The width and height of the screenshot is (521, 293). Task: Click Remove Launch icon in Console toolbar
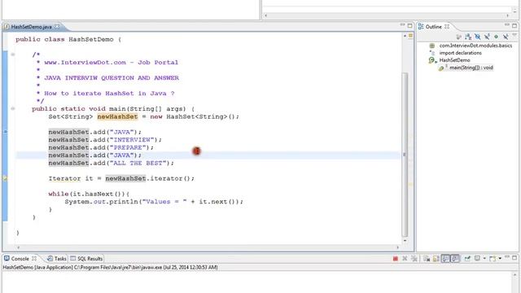(x=405, y=259)
